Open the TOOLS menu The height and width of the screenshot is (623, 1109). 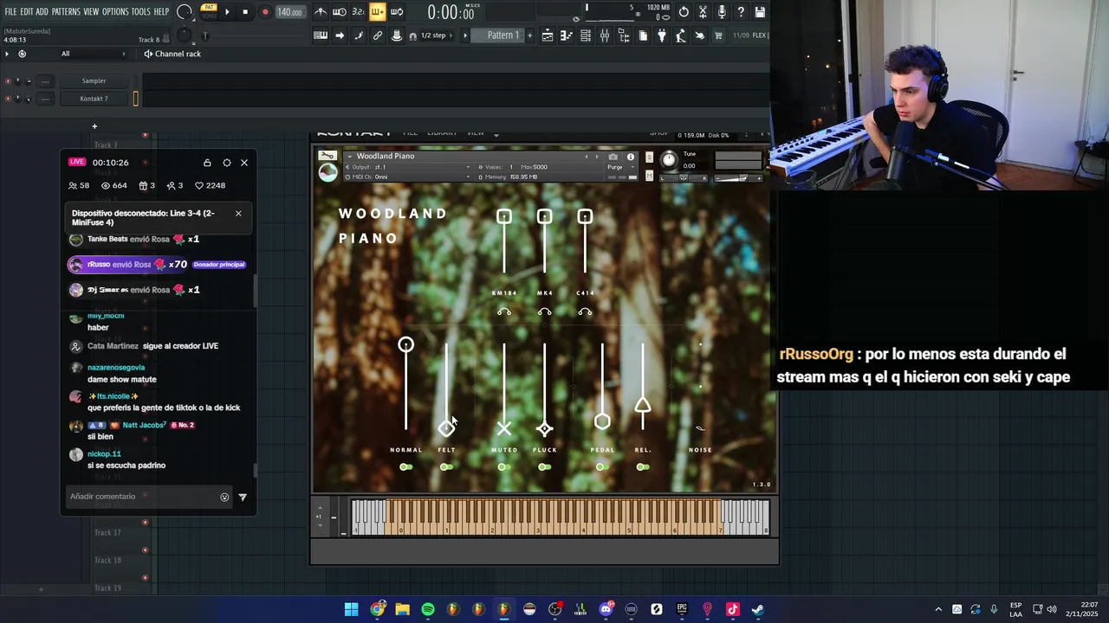[141, 12]
